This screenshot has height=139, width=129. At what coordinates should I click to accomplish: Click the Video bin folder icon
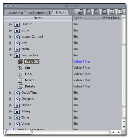point(17,124)
